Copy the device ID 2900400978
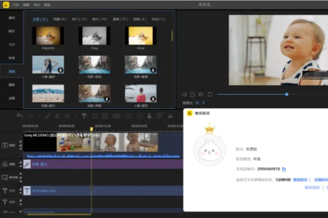The height and width of the screenshot is (218, 328). tap(284, 169)
